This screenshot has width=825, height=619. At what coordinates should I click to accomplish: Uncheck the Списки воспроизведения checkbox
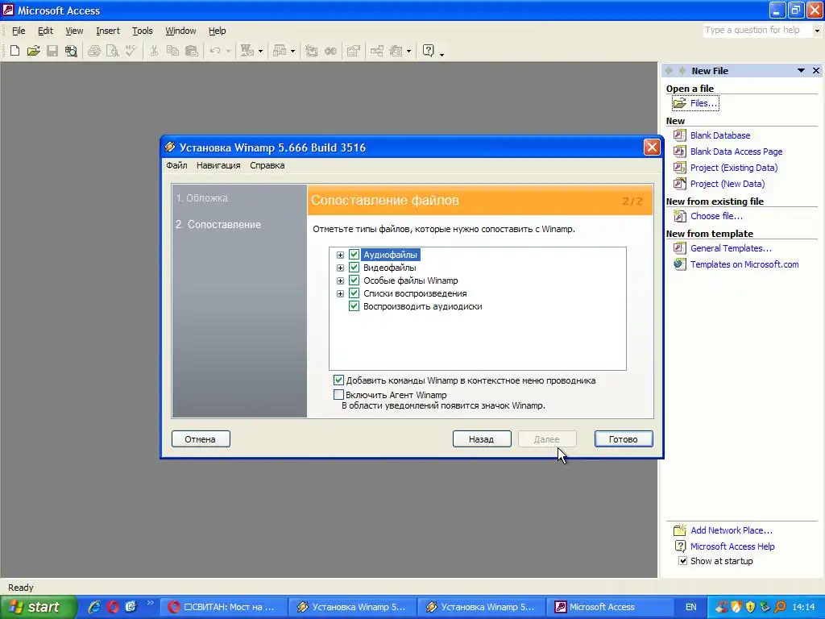click(354, 293)
